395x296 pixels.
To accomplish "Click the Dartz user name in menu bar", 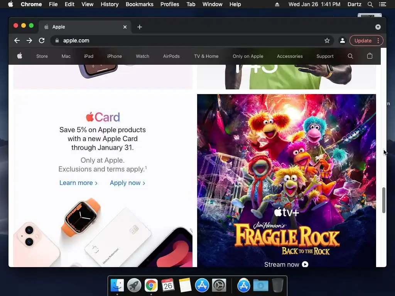I will click(354, 4).
